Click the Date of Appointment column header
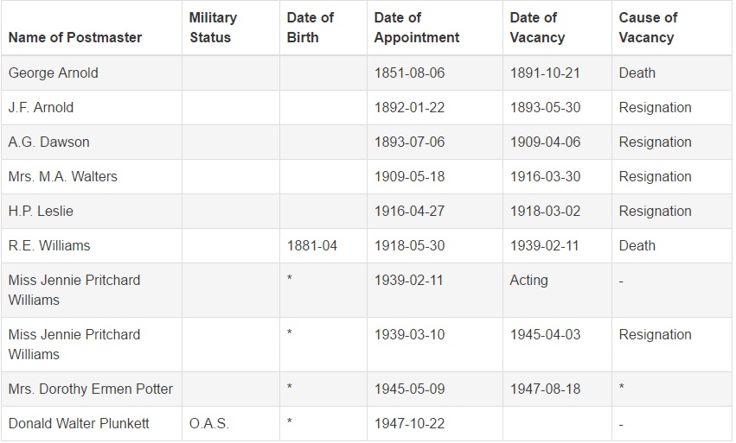 coord(417,28)
